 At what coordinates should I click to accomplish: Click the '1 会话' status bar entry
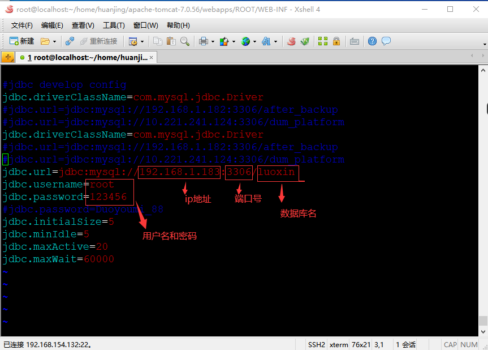(x=405, y=345)
